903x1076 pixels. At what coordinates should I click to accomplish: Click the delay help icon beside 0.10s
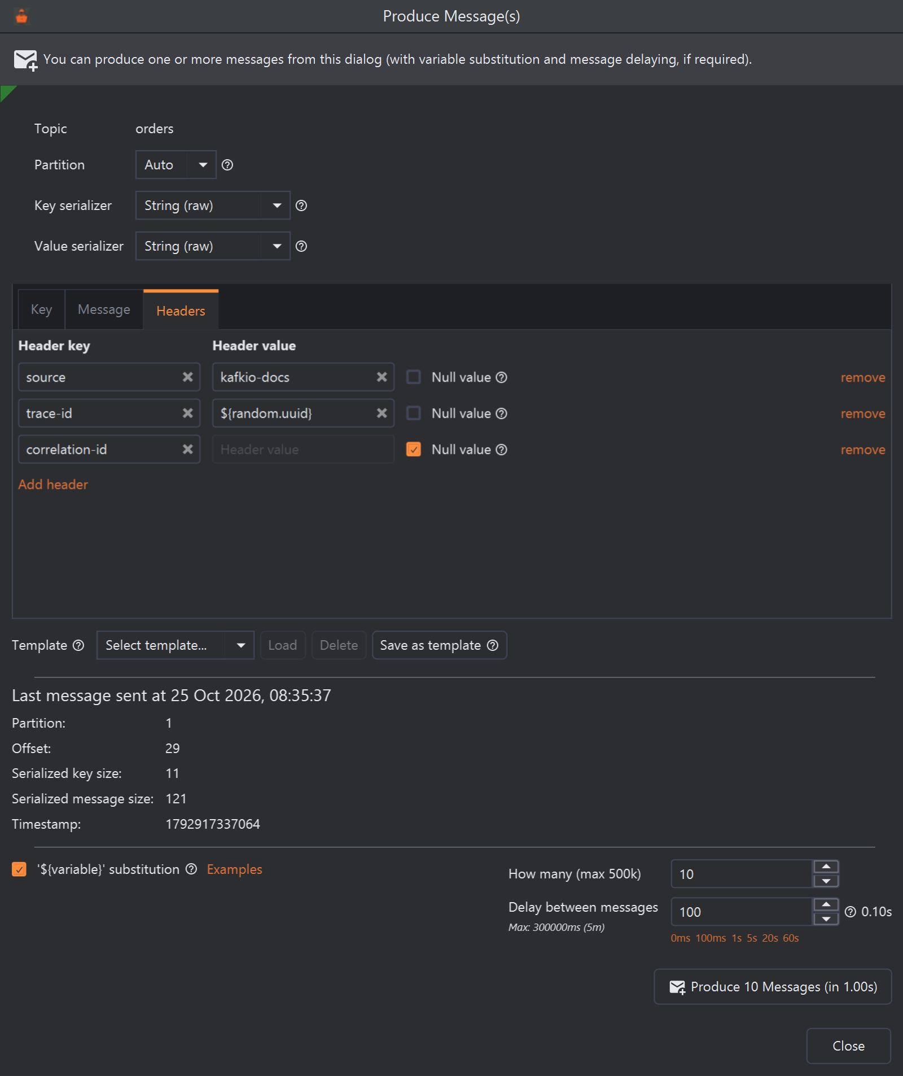(x=851, y=912)
